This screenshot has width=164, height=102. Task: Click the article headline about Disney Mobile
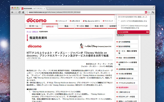[68, 54]
